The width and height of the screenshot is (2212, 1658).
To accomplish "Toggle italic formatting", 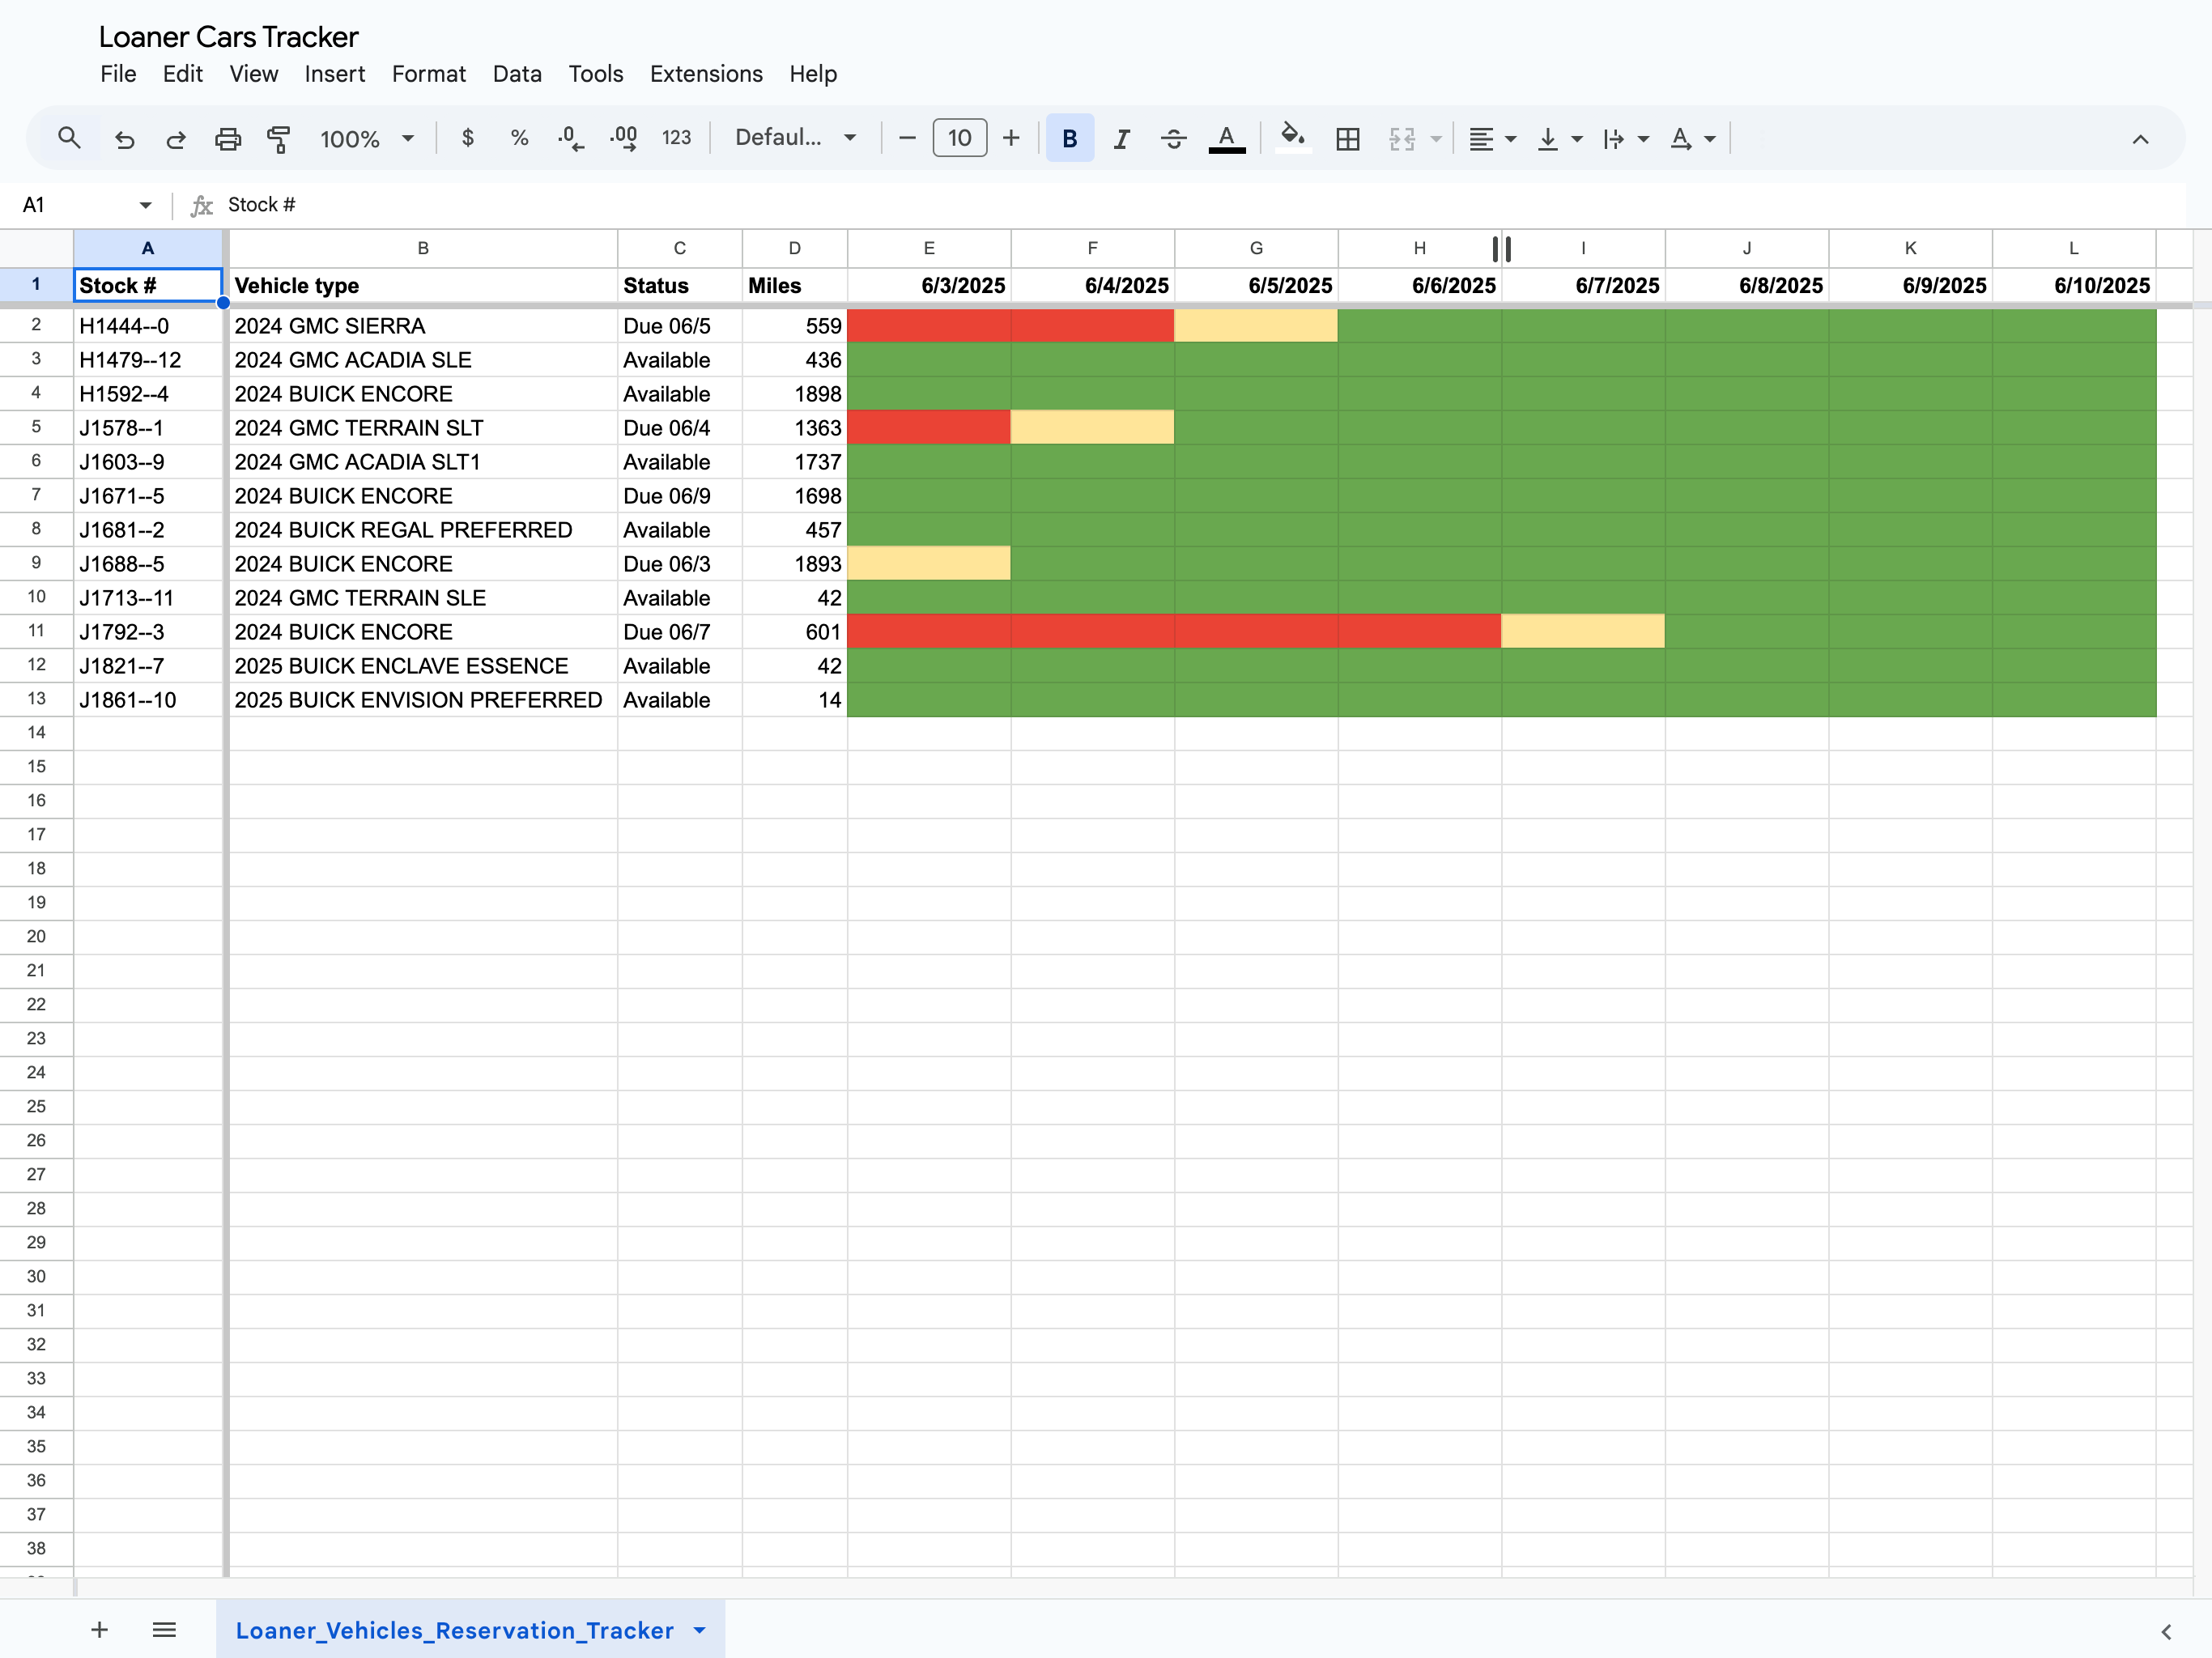I will [x=1122, y=139].
